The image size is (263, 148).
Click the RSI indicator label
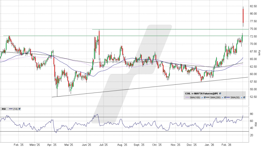tap(4, 109)
